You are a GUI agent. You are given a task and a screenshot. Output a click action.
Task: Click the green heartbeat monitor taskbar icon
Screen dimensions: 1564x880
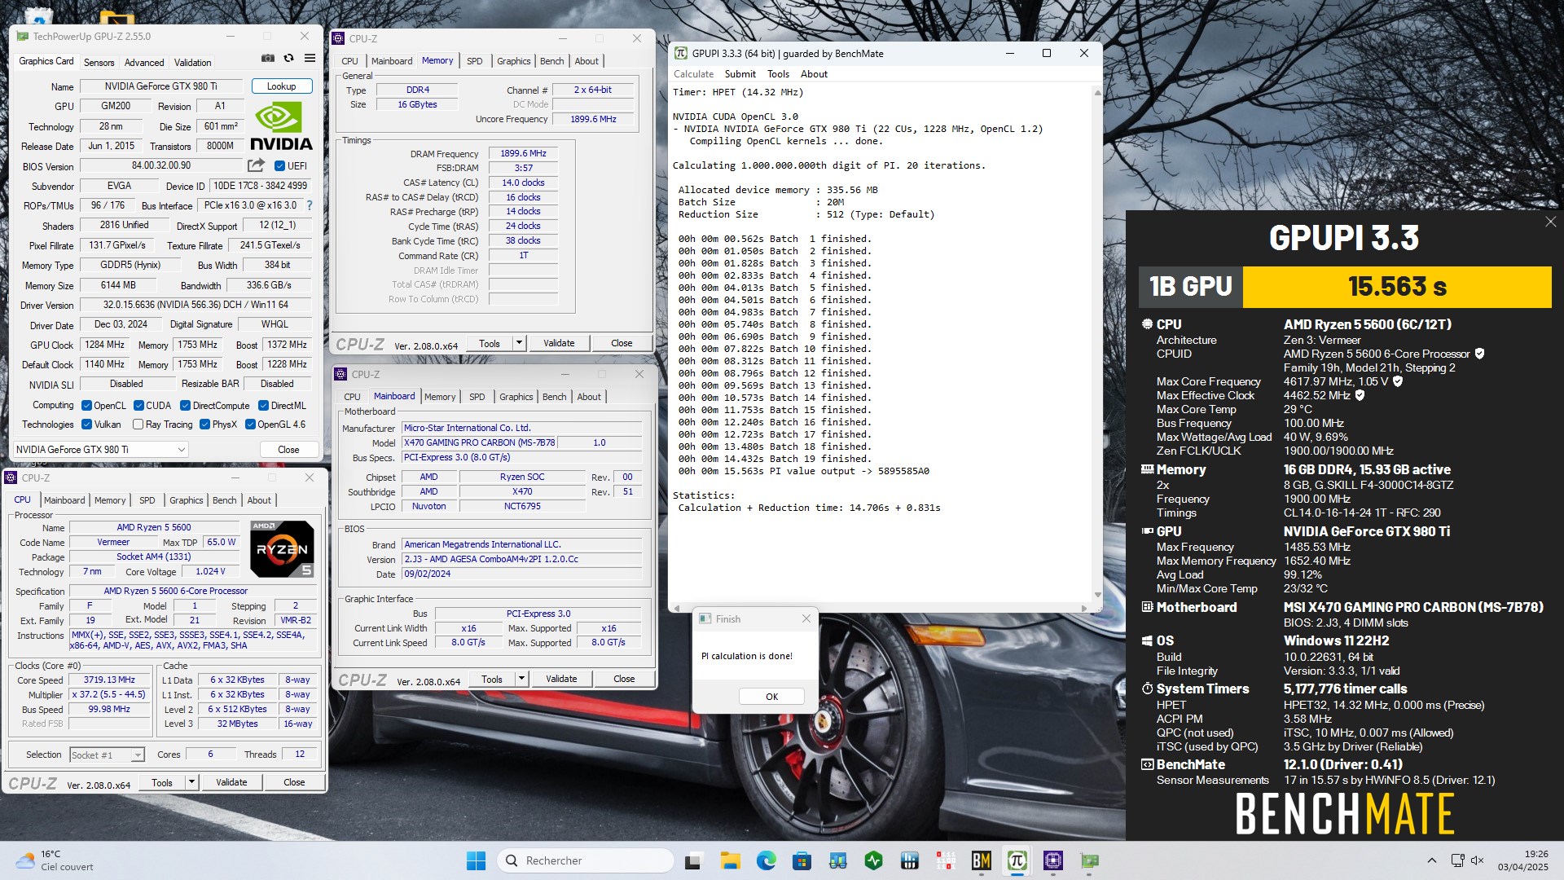click(873, 860)
